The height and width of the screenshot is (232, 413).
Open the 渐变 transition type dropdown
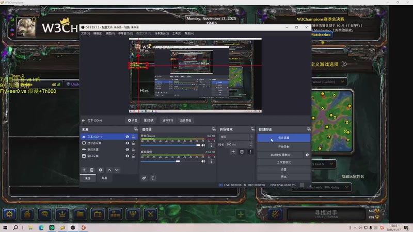pyautogui.click(x=236, y=137)
